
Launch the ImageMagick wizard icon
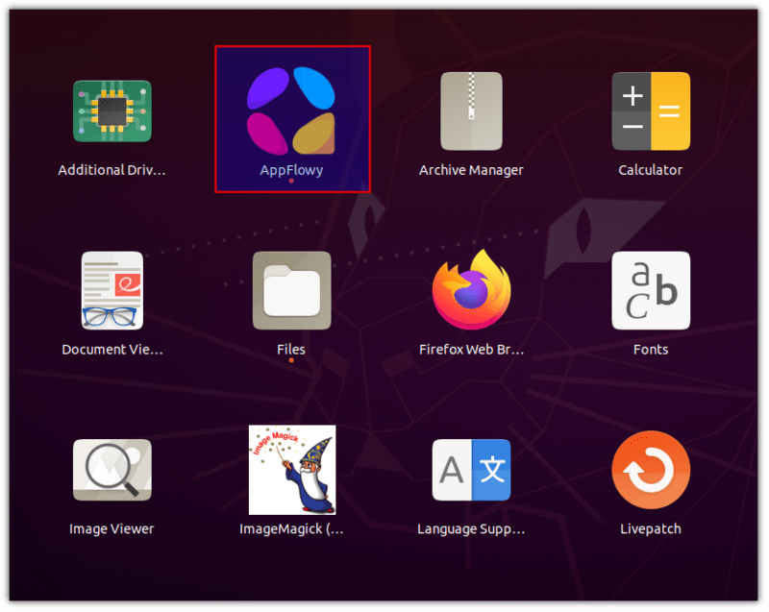(291, 471)
